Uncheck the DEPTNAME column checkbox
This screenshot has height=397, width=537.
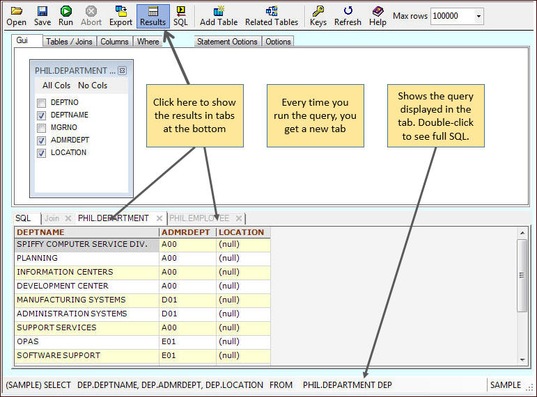41,115
